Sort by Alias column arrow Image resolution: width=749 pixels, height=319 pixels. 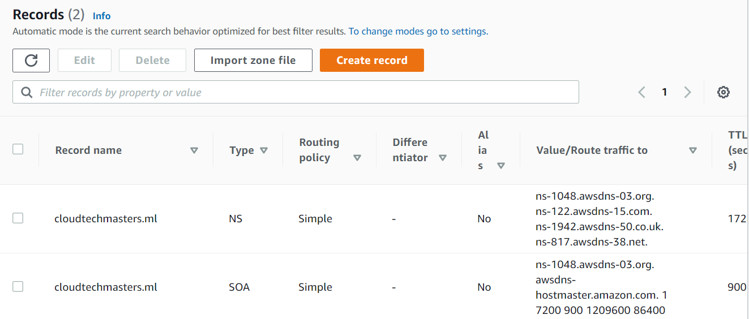click(500, 166)
